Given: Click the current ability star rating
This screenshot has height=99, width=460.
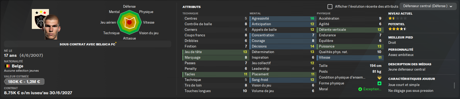Looking at the screenshot, I should click(x=398, y=18).
